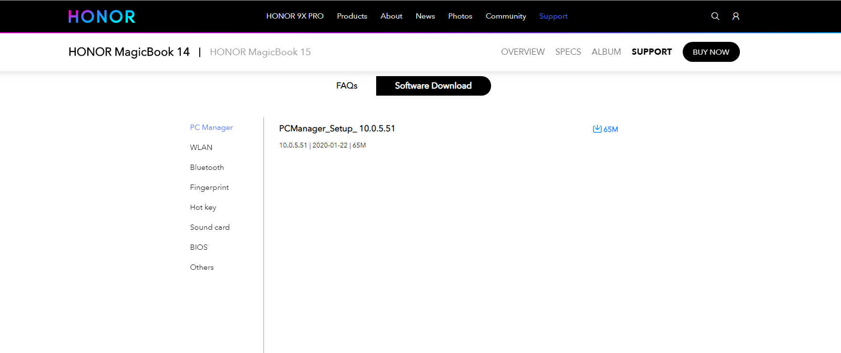This screenshot has height=353, width=841.
Task: View the SPECS product tab
Action: 568,52
